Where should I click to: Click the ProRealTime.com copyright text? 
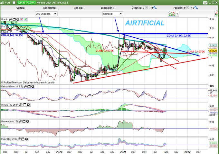click(x=12, y=82)
